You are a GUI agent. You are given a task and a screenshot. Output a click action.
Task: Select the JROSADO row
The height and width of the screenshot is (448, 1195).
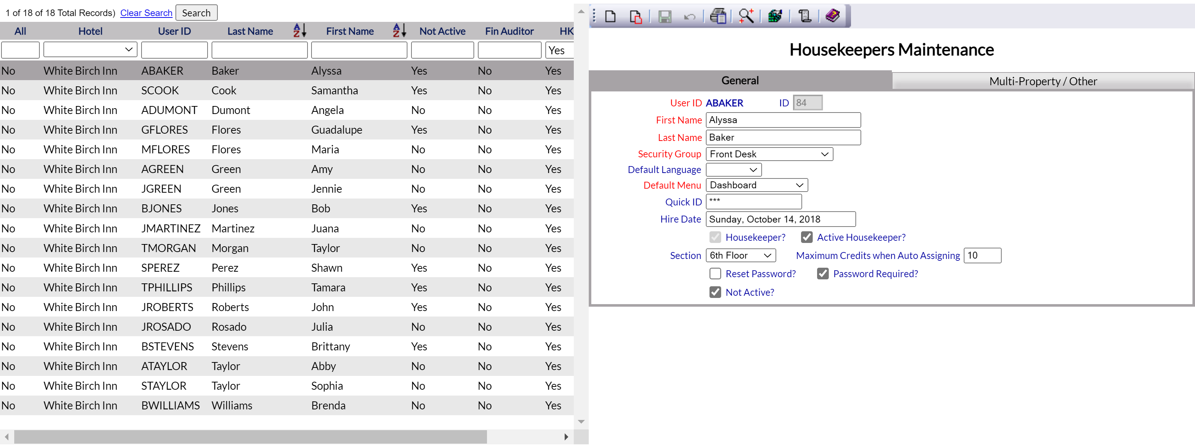point(287,327)
